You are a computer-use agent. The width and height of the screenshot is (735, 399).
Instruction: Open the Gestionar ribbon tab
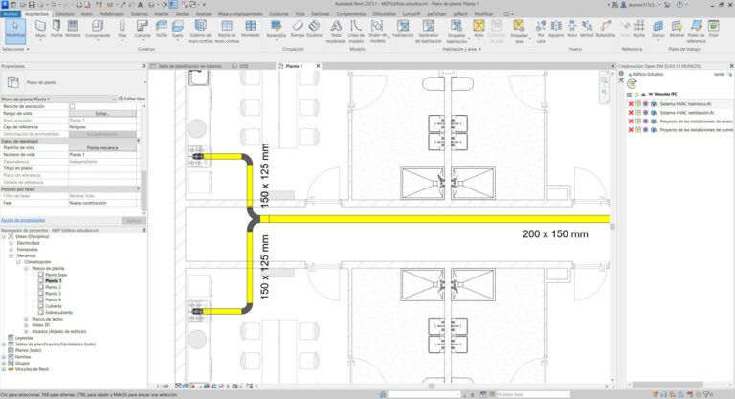tap(321, 14)
